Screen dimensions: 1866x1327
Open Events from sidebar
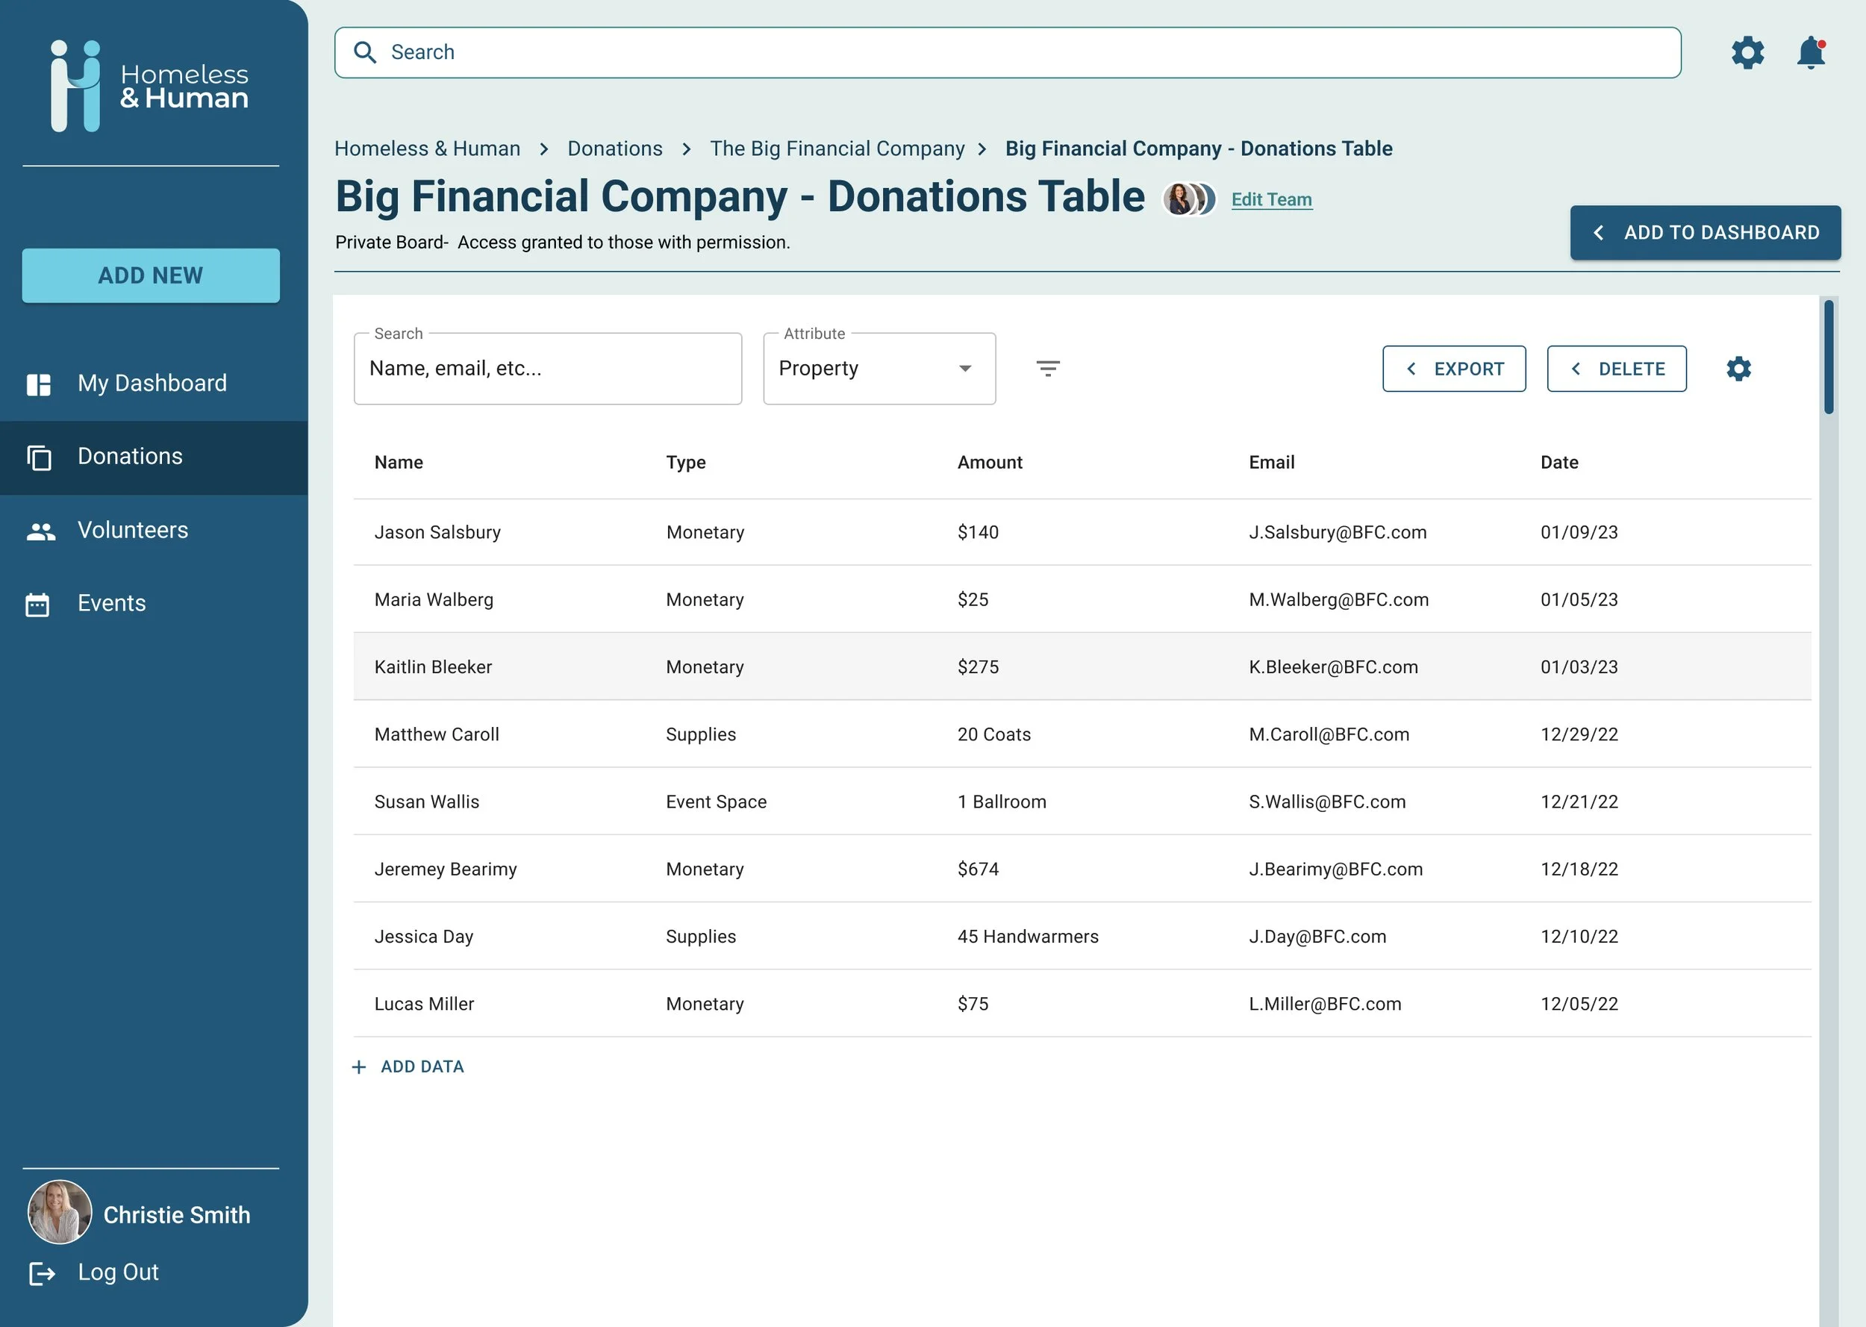coord(111,603)
